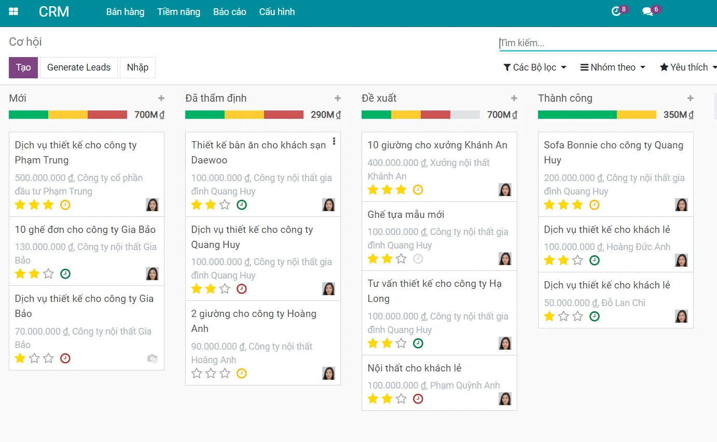Screen dimensions: 717x442
Task: Click red activity clock on Nội thất cho khách lẻ card
Action: click(x=418, y=398)
